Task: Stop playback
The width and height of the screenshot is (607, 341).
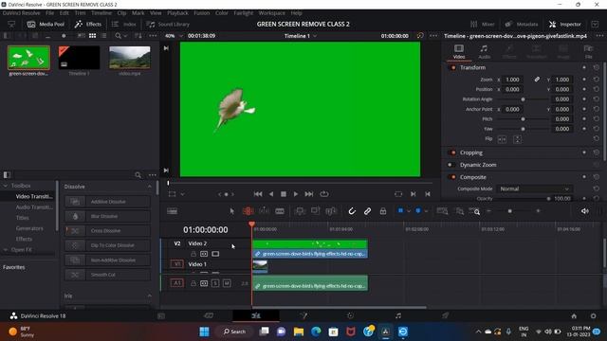Action: [x=284, y=193]
